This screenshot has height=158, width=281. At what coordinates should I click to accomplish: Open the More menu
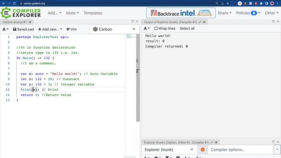click(72, 13)
